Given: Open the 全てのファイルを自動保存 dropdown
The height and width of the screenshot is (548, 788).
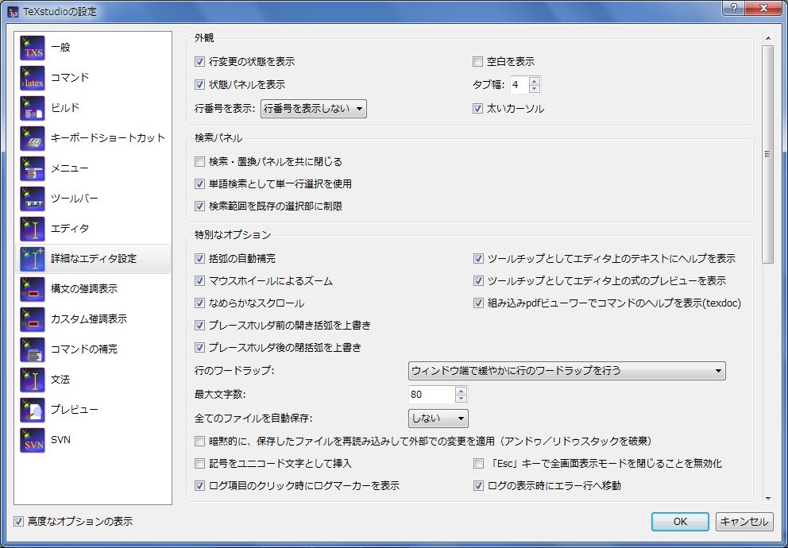Looking at the screenshot, I should [438, 418].
